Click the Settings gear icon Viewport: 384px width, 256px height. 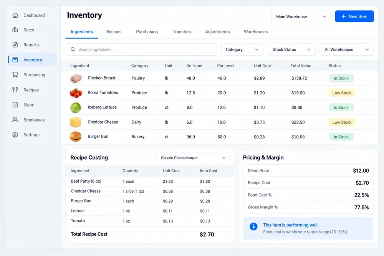(x=15, y=135)
